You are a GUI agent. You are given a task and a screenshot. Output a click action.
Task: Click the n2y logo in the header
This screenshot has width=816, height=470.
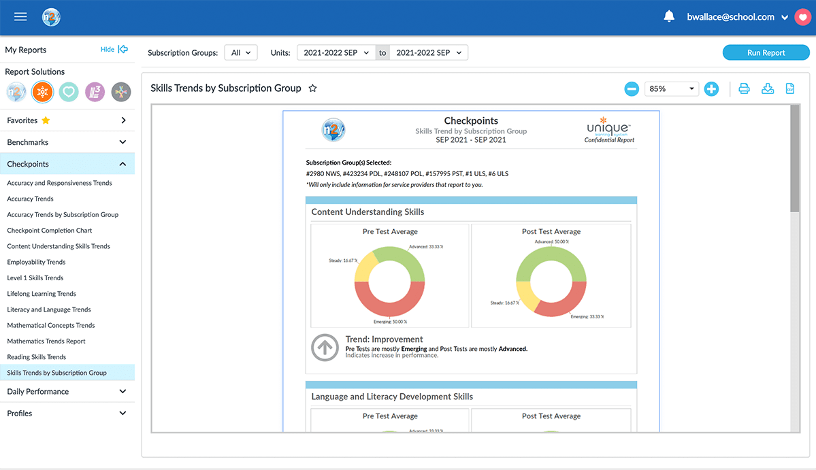coord(51,17)
